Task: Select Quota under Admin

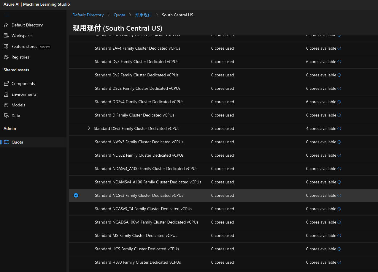Action: pyautogui.click(x=33, y=142)
